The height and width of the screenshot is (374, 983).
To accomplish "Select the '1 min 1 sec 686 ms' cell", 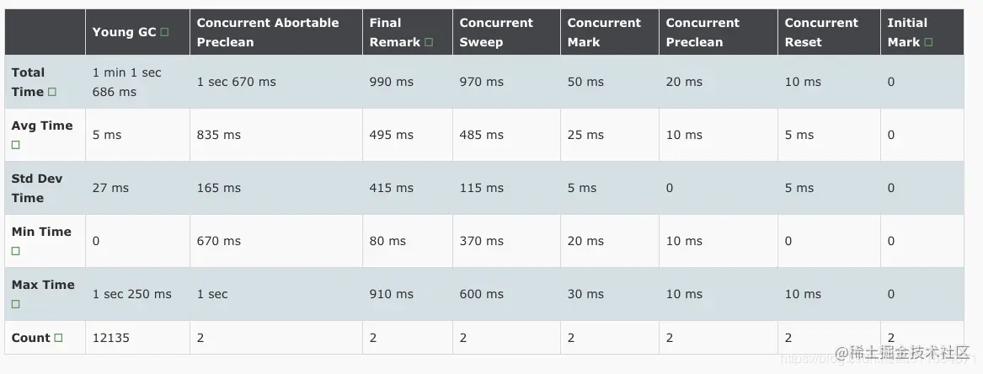I will (126, 82).
